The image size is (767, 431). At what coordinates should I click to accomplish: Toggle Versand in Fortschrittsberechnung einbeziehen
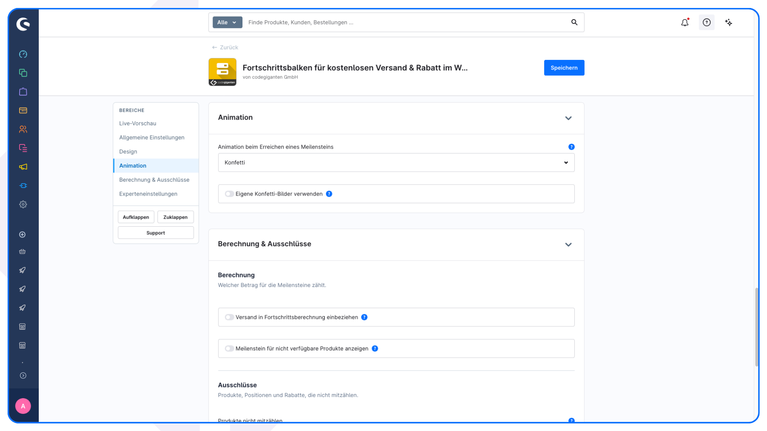click(229, 317)
